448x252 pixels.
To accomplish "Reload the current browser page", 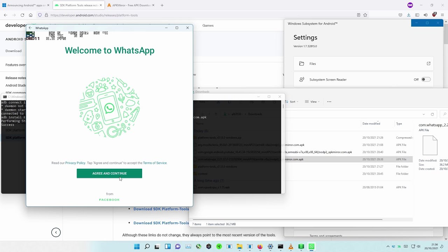I will 22,15.
